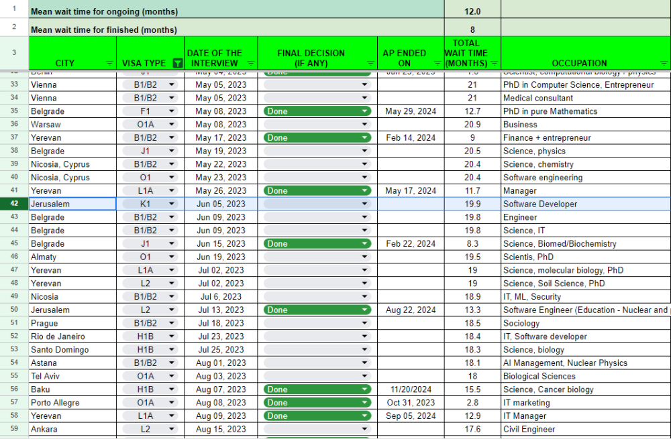671x439 pixels.
Task: Open visa type dropdown in row 33
Action: point(172,84)
